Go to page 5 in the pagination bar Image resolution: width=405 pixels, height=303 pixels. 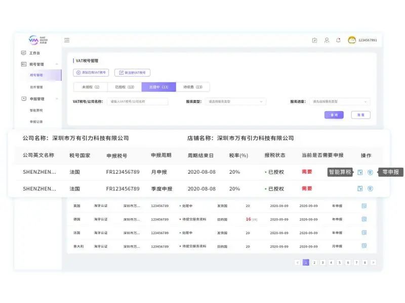tap(340, 262)
